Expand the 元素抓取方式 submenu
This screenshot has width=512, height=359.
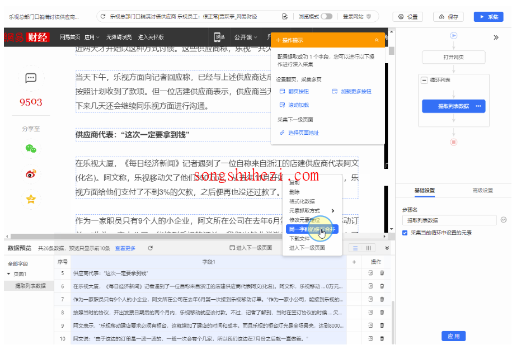pos(312,210)
